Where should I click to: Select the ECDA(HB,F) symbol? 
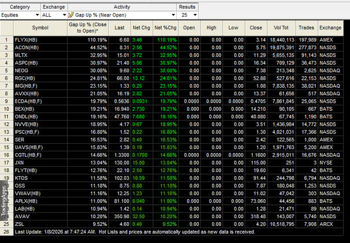[x=28, y=102]
